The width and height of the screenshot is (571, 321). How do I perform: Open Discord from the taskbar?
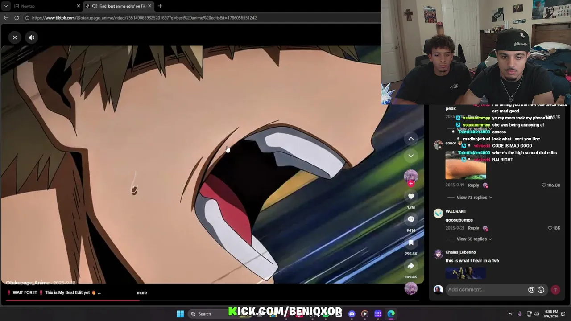pos(352,314)
